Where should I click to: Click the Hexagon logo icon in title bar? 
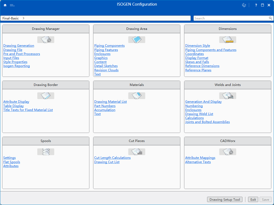(x=244, y=5)
